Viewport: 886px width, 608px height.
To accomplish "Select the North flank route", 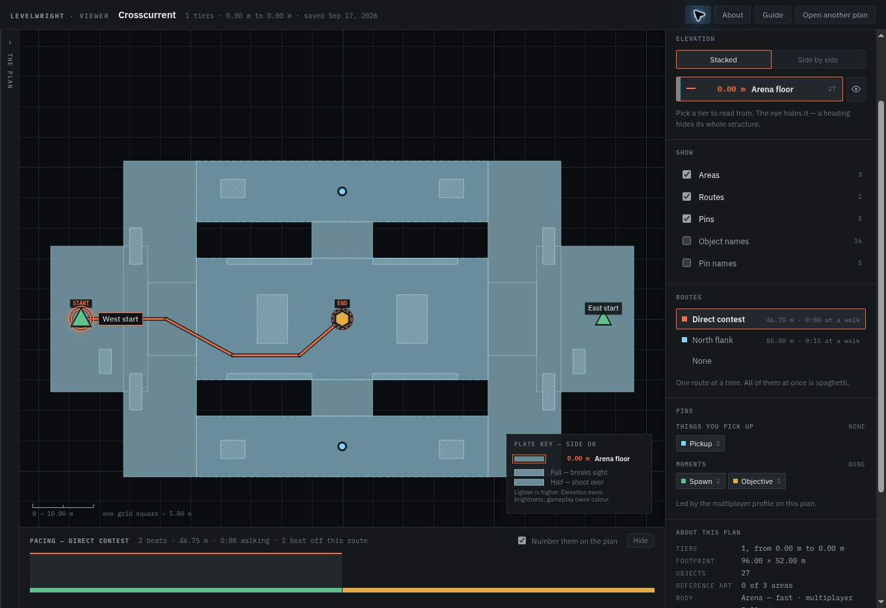I will click(x=771, y=340).
